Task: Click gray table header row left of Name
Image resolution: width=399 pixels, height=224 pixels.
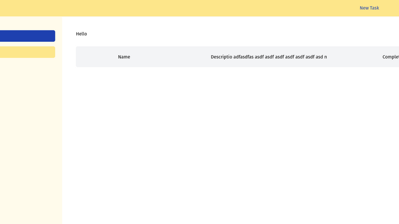Action: pos(95,57)
